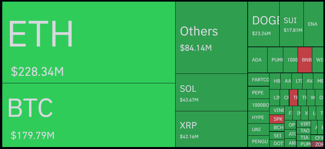Click the SOL $43.67M tile
This screenshot has width=325, height=149.
211,92
